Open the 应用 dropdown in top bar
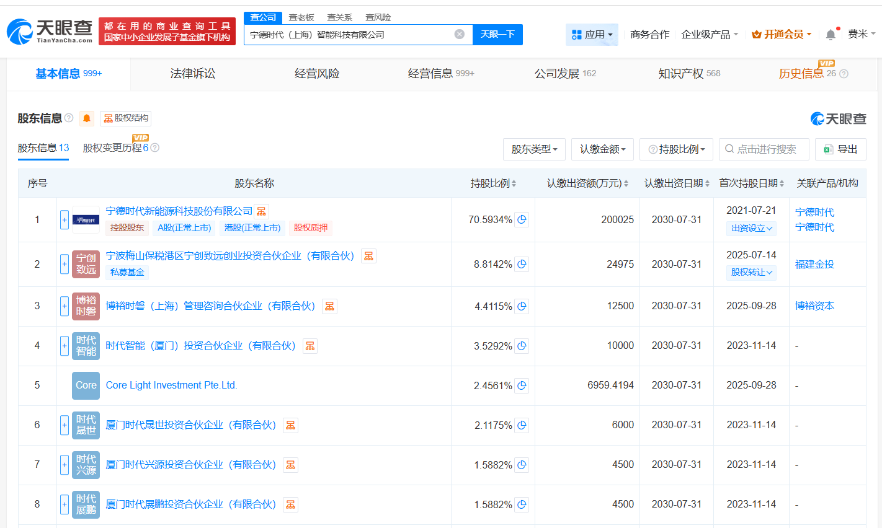 click(x=592, y=34)
